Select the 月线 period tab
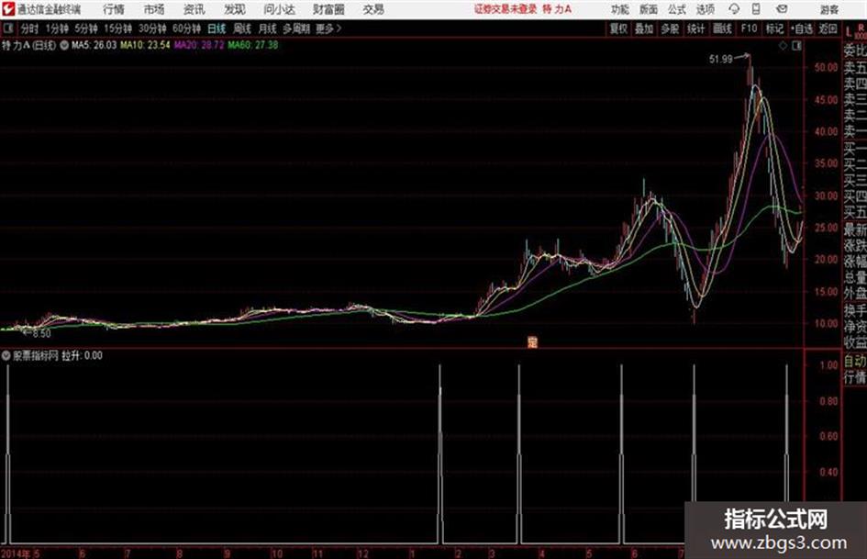Image resolution: width=867 pixels, height=559 pixels. point(268,28)
